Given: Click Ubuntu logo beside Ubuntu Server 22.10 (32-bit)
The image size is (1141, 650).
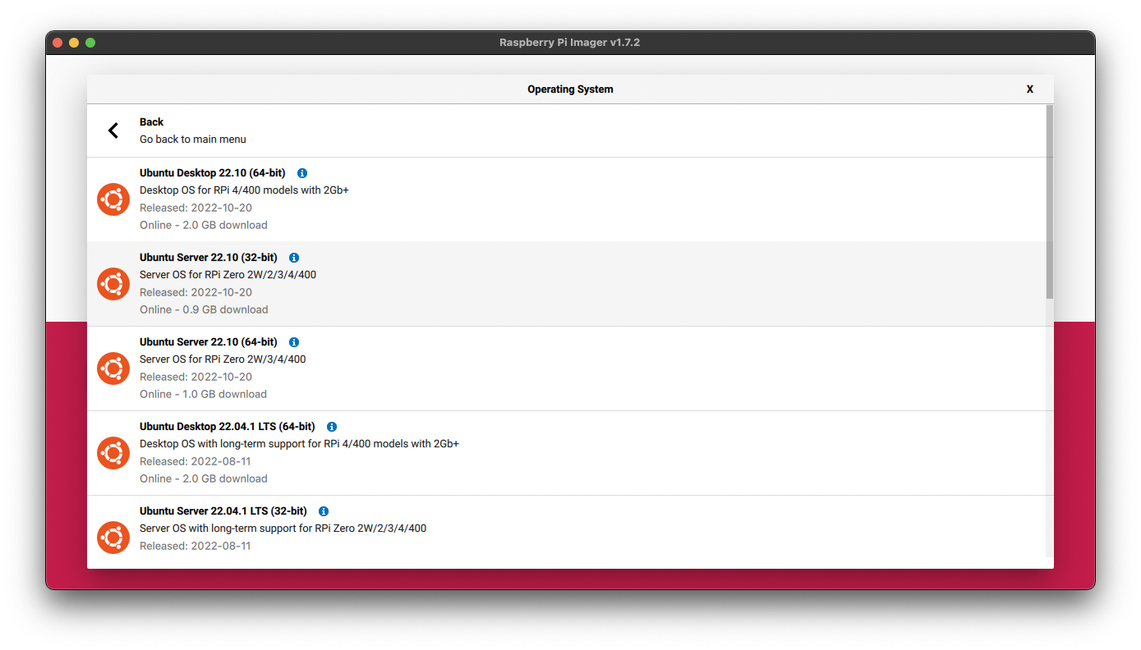Looking at the screenshot, I should [x=113, y=284].
